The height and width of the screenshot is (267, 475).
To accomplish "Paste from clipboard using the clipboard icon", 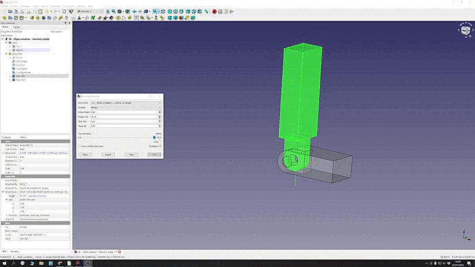I will tap(41, 12).
